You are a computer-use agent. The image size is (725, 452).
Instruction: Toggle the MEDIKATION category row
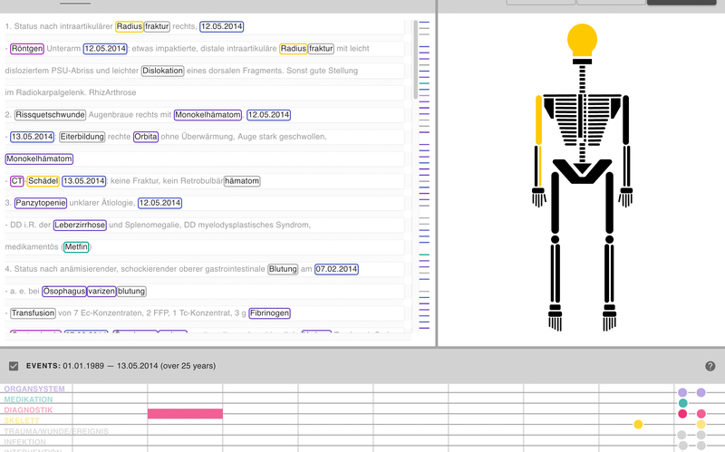point(34,399)
